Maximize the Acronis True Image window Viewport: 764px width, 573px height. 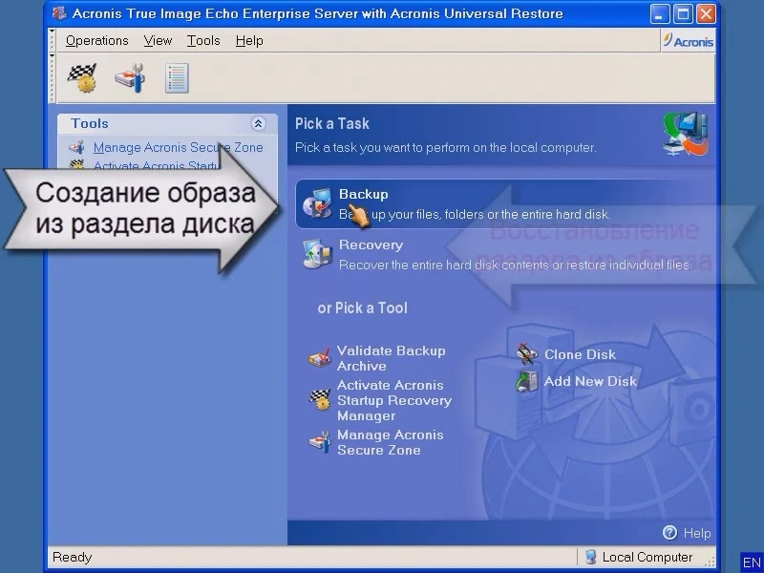point(683,14)
